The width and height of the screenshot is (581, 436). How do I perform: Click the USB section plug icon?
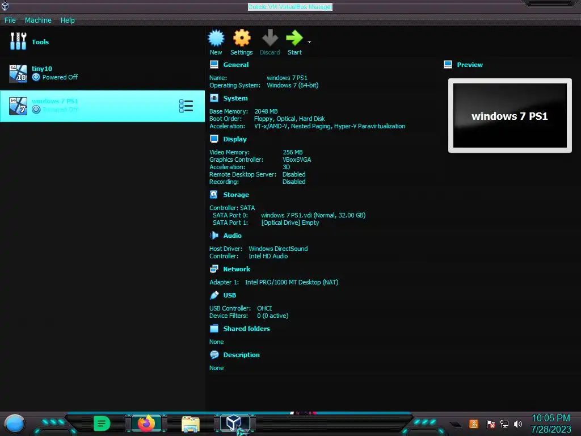click(214, 295)
